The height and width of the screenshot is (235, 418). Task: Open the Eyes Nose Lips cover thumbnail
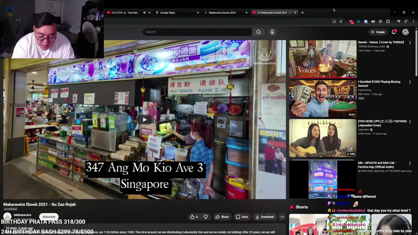click(x=323, y=138)
